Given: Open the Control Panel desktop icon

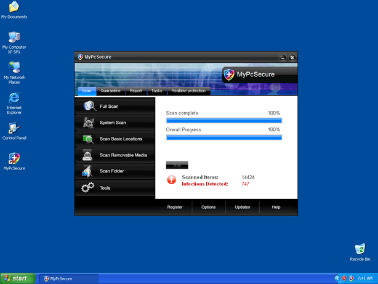Looking at the screenshot, I should (x=14, y=129).
